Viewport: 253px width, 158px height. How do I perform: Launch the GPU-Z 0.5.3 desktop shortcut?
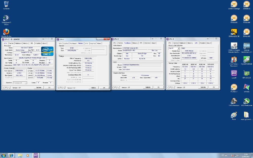pyautogui.click(x=246, y=74)
